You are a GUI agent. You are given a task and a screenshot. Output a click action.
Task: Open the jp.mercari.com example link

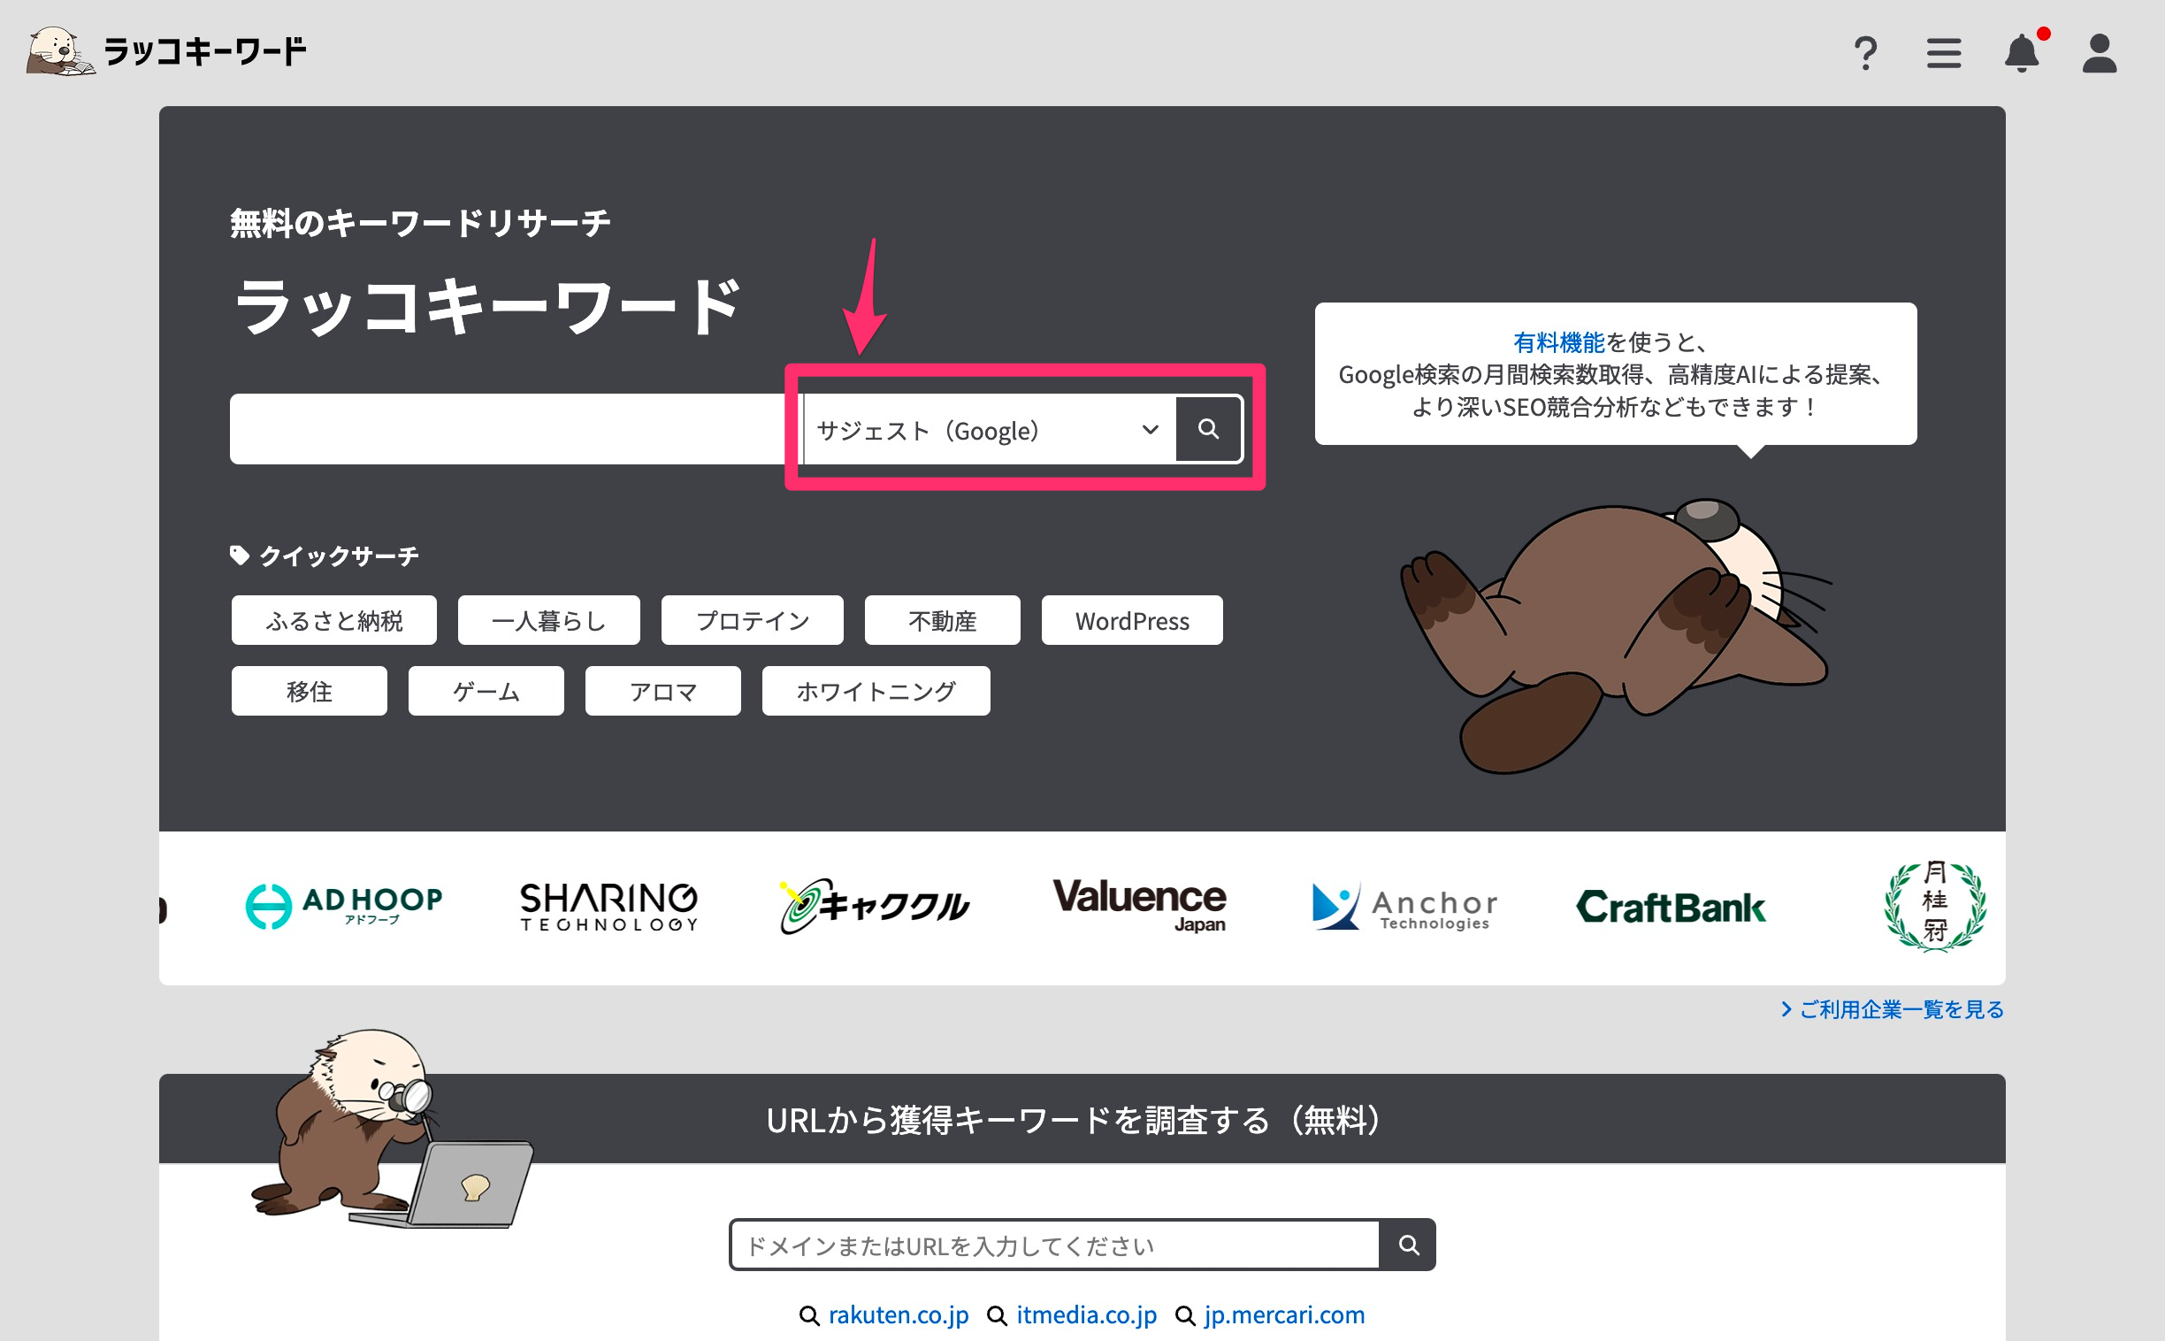pos(1284,1314)
